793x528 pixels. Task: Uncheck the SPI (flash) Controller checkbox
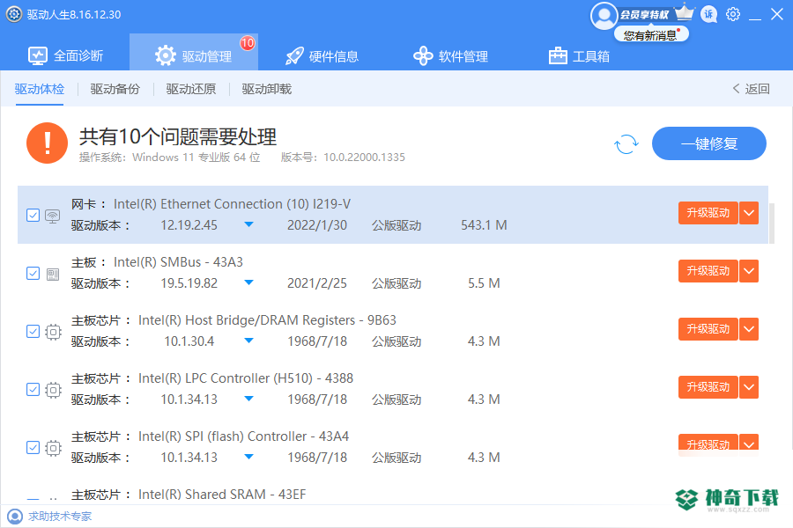(x=33, y=448)
